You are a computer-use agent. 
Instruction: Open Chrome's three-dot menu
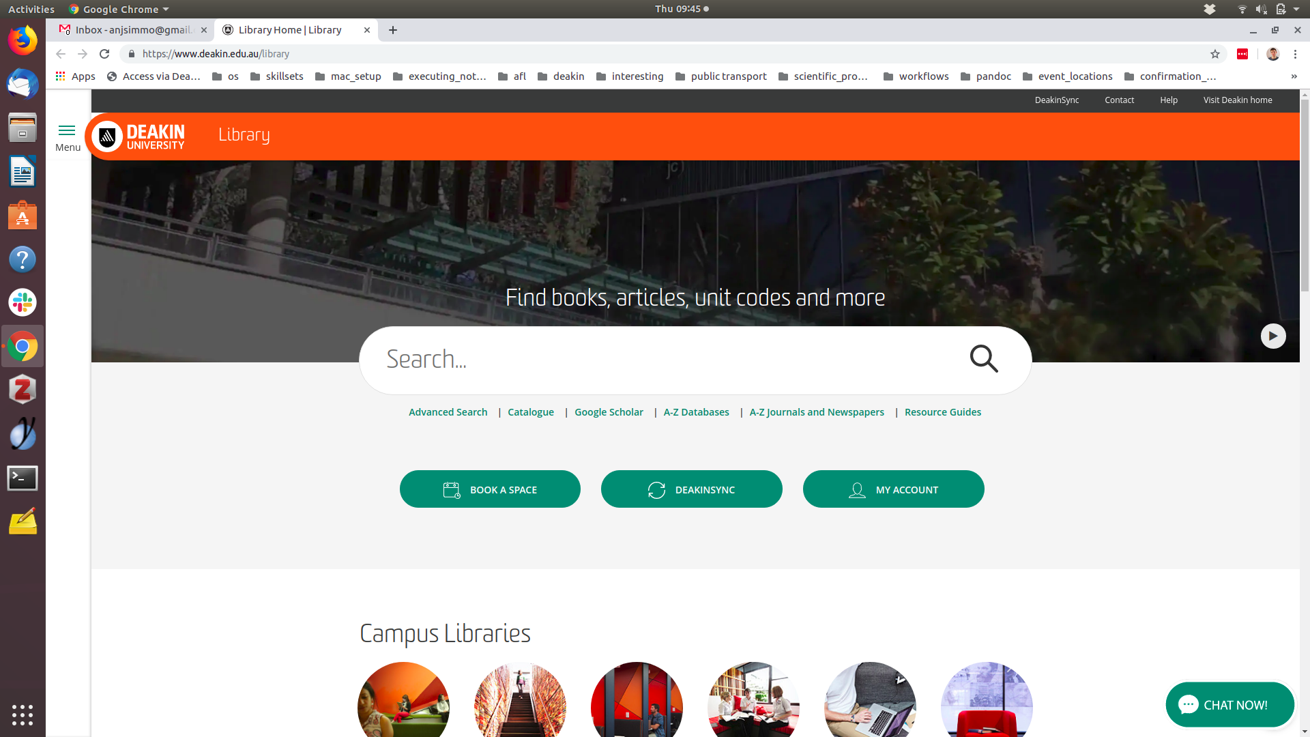[1295, 54]
